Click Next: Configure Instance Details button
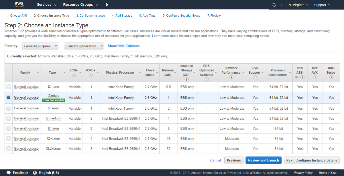Image resolution: width=344 pixels, height=176 pixels. click(312, 160)
